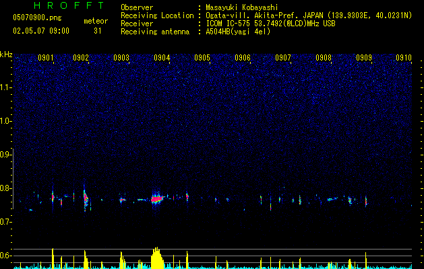This screenshot has height=269, width=424.
Task: Click time marker 0906
Action: coord(243,58)
